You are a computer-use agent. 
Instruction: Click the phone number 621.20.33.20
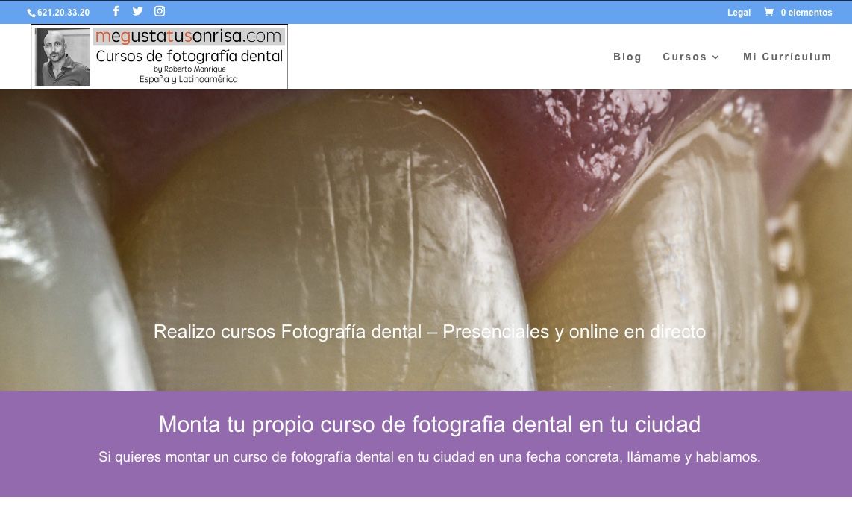[x=63, y=13]
